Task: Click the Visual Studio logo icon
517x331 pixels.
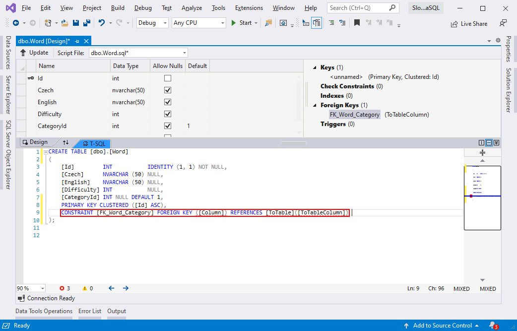Action: coord(10,8)
